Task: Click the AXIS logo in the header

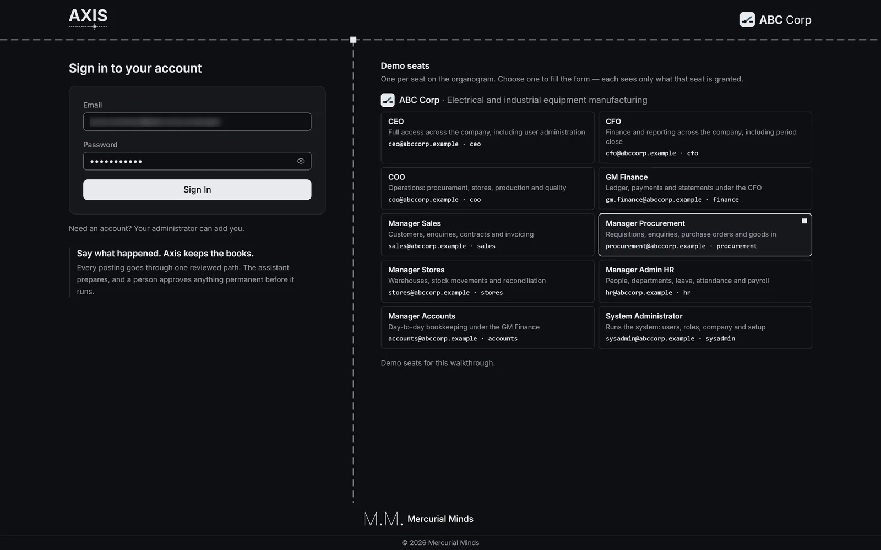Action: (x=88, y=18)
